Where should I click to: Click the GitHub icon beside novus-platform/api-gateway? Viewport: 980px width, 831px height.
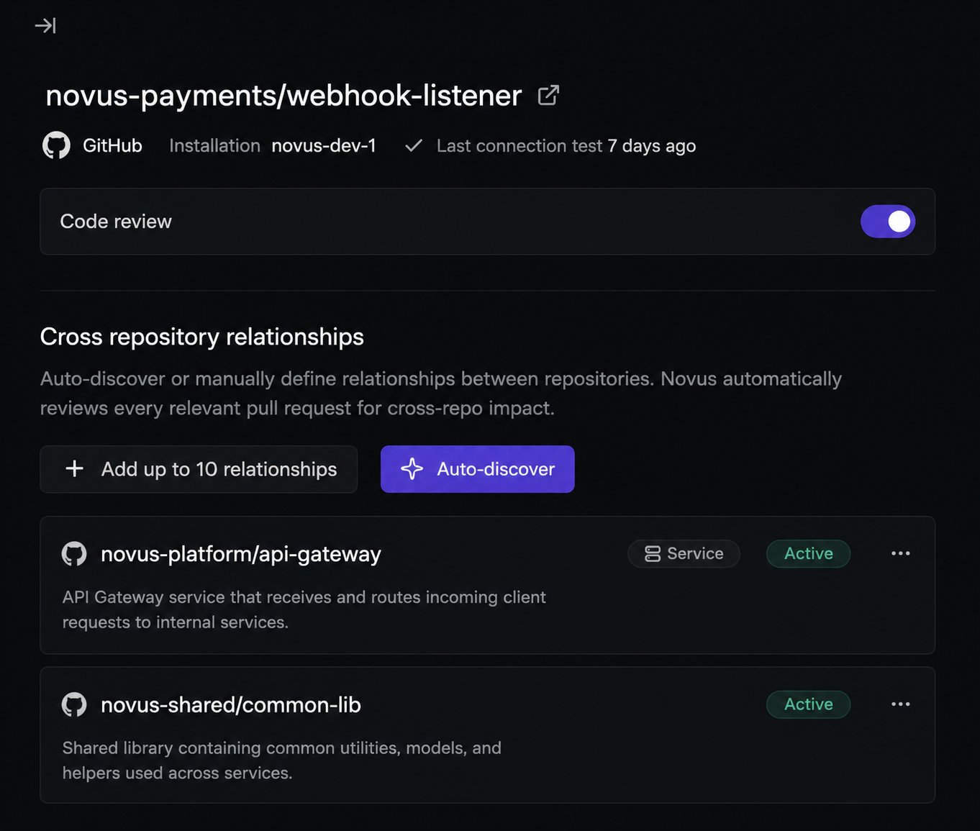point(74,554)
